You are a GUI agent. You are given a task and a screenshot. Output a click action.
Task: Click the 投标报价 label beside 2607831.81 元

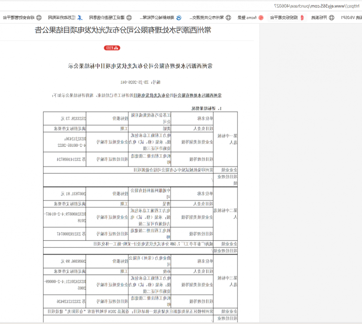pos(120,194)
